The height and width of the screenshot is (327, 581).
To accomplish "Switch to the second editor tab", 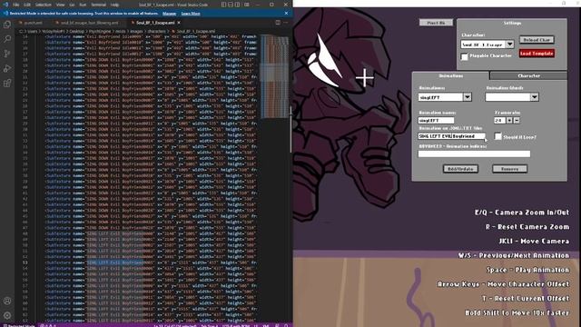I will 89,23.
